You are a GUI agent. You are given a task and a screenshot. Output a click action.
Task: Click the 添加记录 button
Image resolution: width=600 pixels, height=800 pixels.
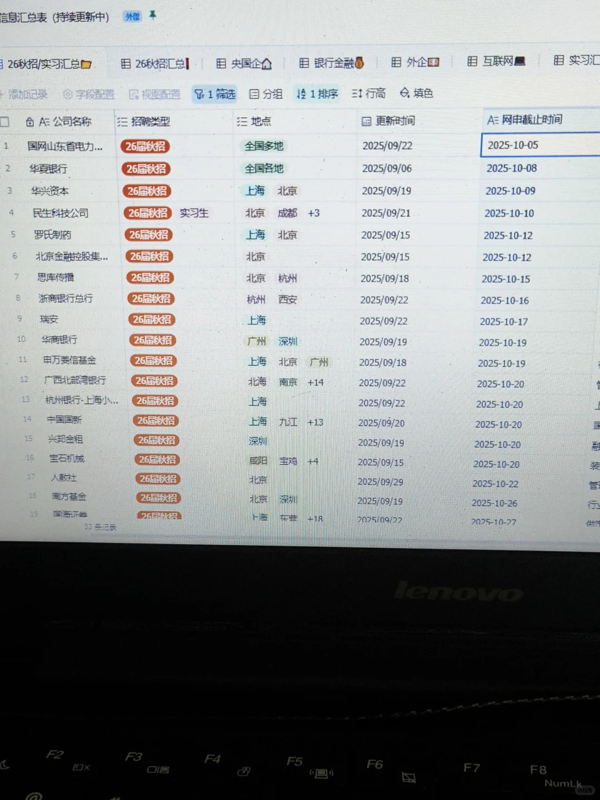tap(24, 94)
